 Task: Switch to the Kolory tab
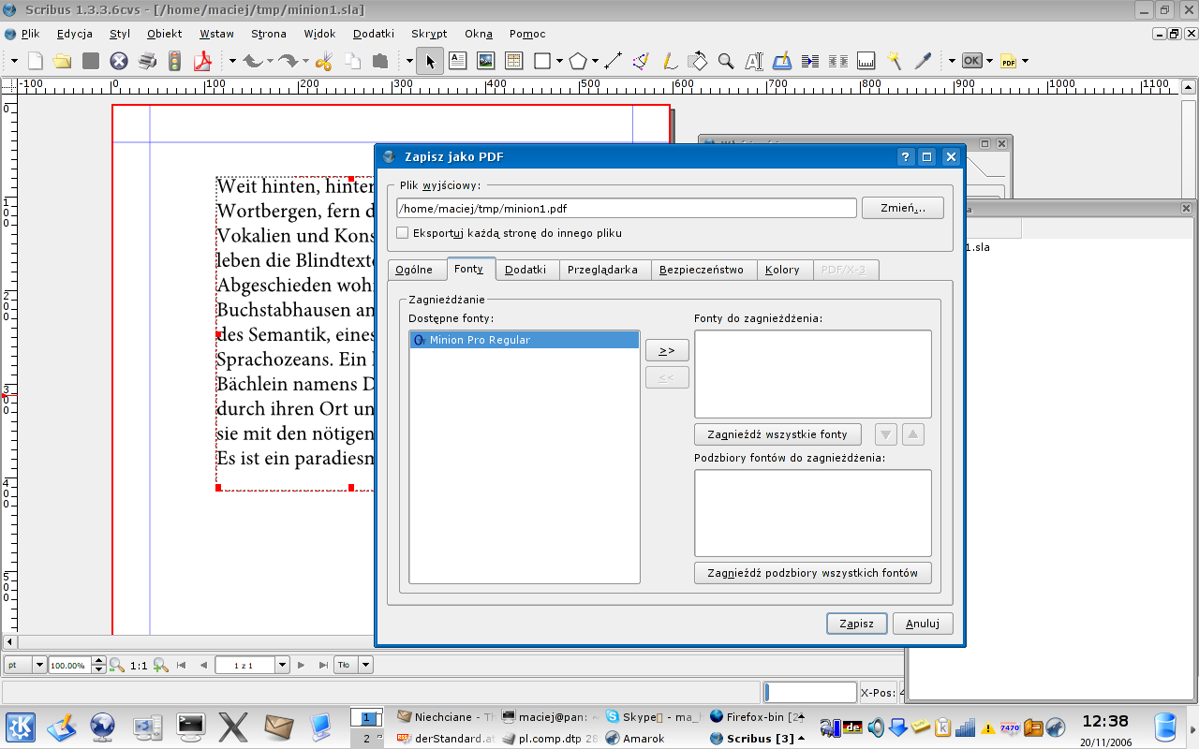782,270
